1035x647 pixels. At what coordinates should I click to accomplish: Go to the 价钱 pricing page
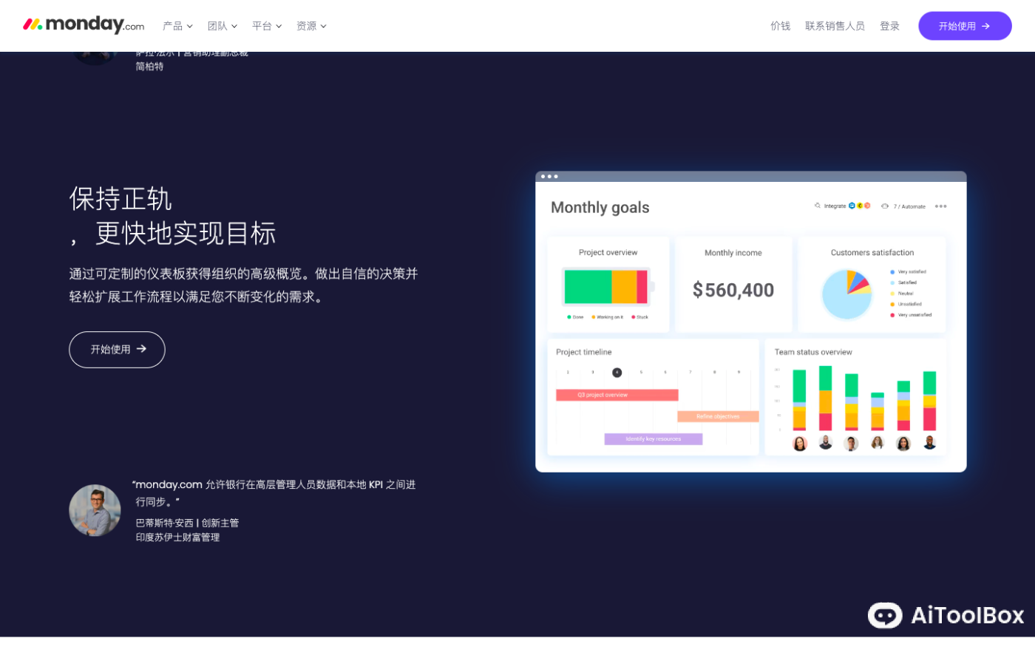(780, 26)
